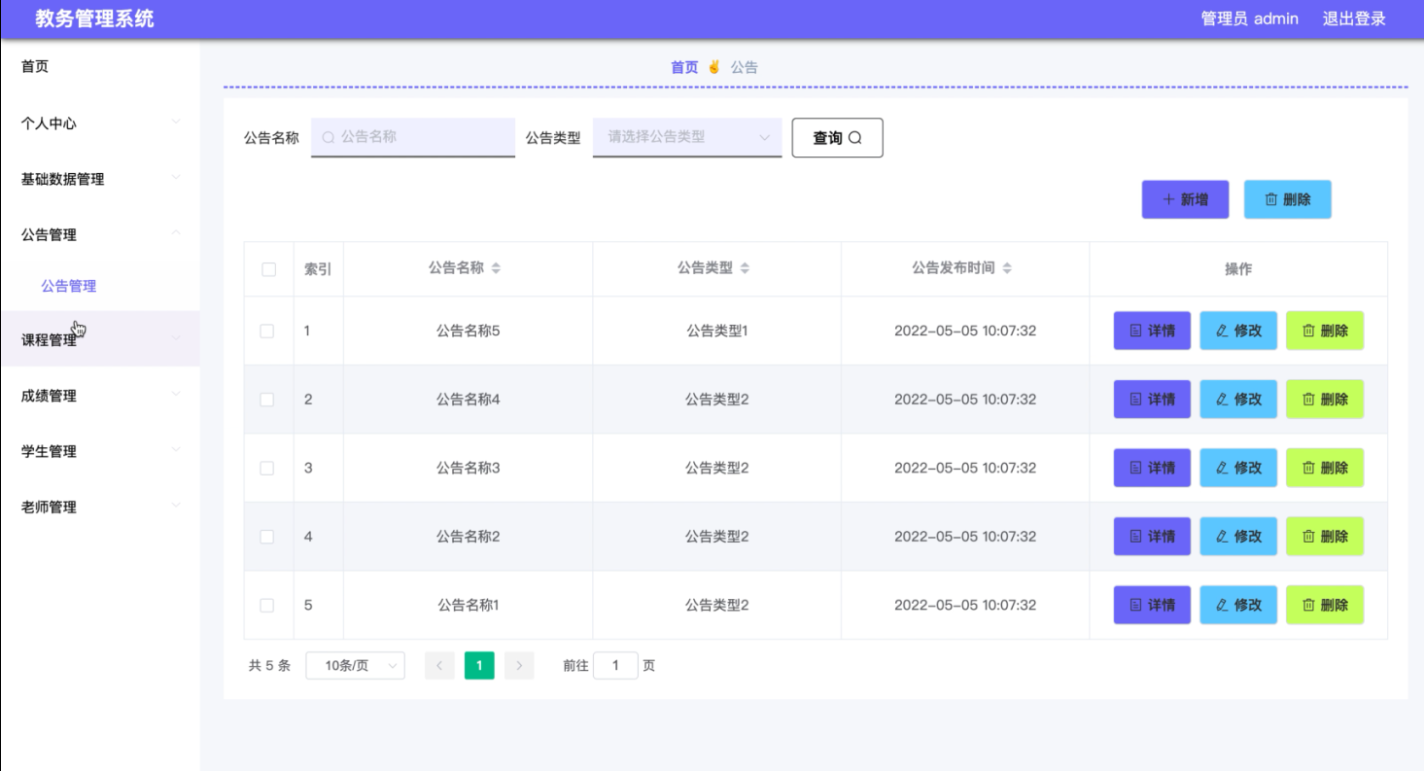The height and width of the screenshot is (771, 1424).
Task: Sort by 公告发布时间 column arrows
Action: [1008, 268]
